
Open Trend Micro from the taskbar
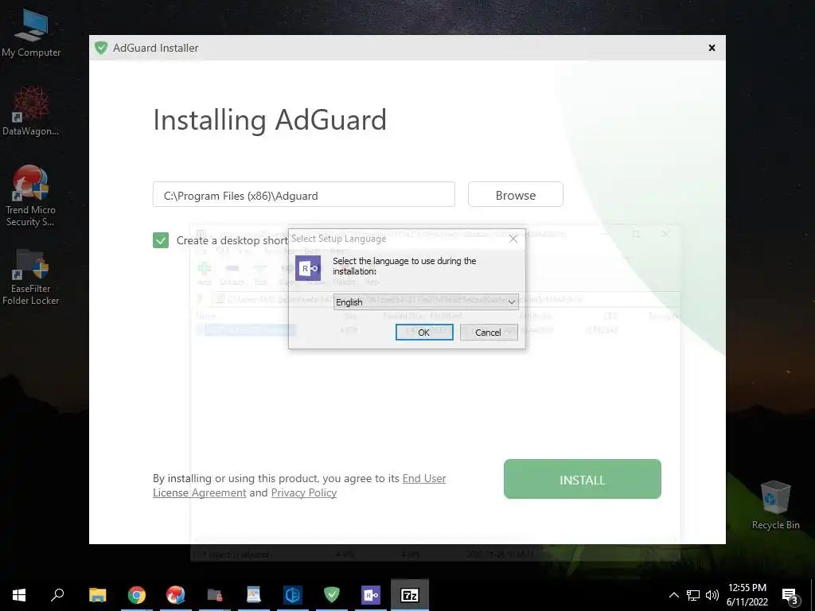(176, 595)
